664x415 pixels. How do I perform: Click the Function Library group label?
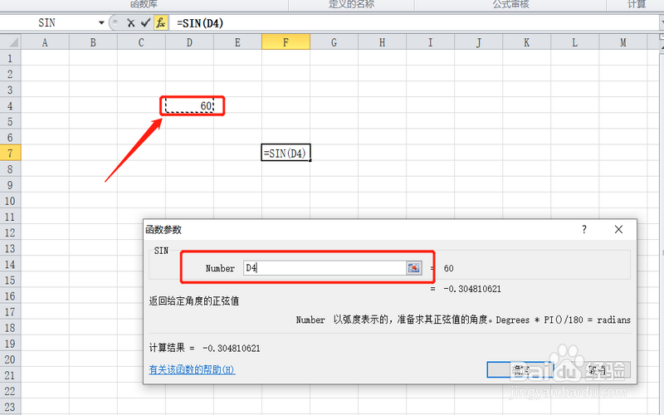(x=144, y=4)
